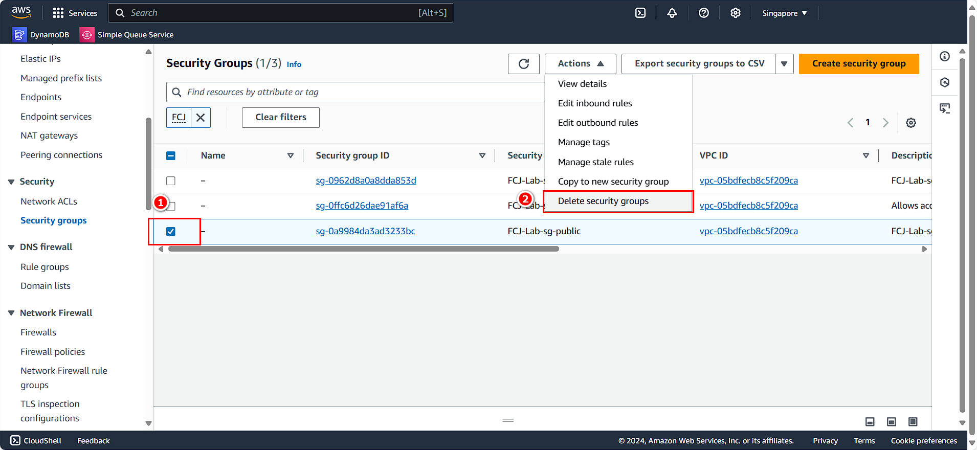Screen dimensions: 977x450
Task: Click the search magnifier in filter box
Action: [x=176, y=92]
